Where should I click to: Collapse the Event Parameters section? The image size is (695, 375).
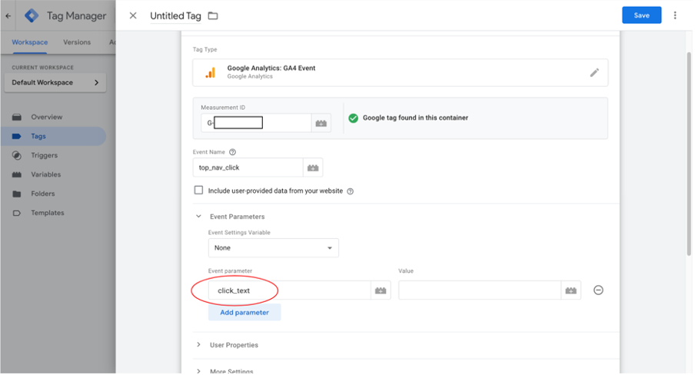point(198,216)
